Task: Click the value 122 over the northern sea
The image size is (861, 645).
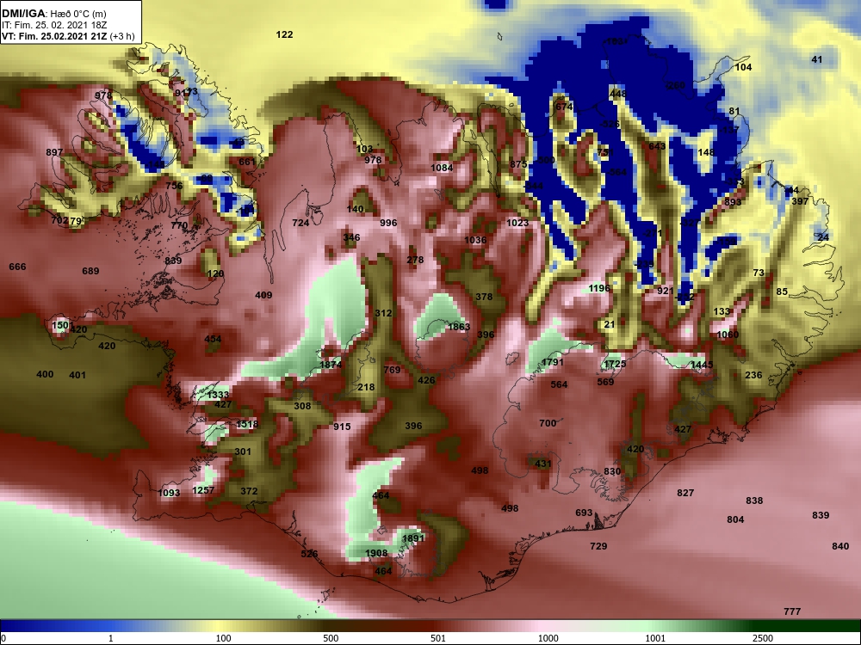Action: click(x=284, y=34)
